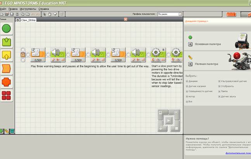
Task: Open the orange plus Data blocks palette group
Action: coord(7,82)
